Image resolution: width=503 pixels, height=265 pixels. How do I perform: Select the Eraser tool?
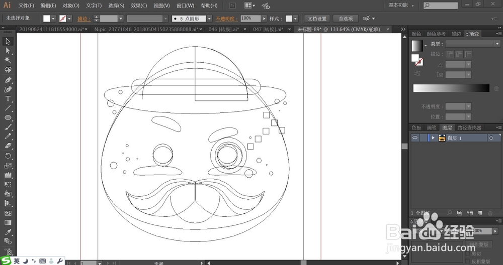(8, 146)
